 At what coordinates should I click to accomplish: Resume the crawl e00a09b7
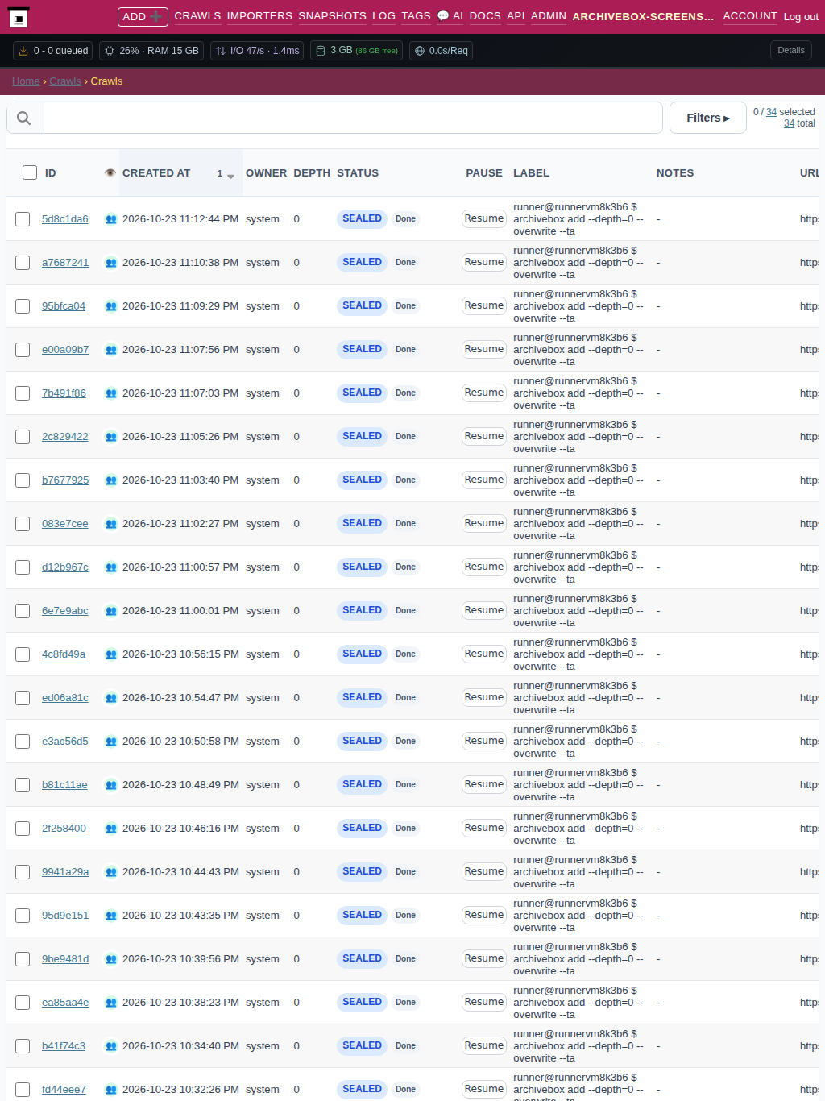point(484,349)
